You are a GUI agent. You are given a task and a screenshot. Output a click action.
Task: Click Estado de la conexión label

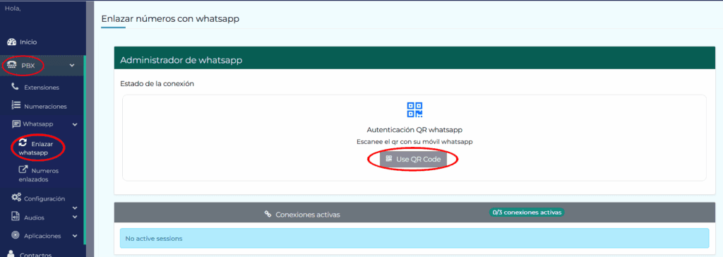pos(157,84)
